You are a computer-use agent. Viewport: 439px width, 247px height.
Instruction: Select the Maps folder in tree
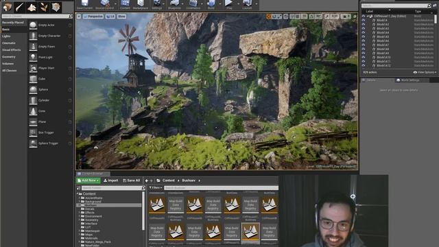point(88,235)
